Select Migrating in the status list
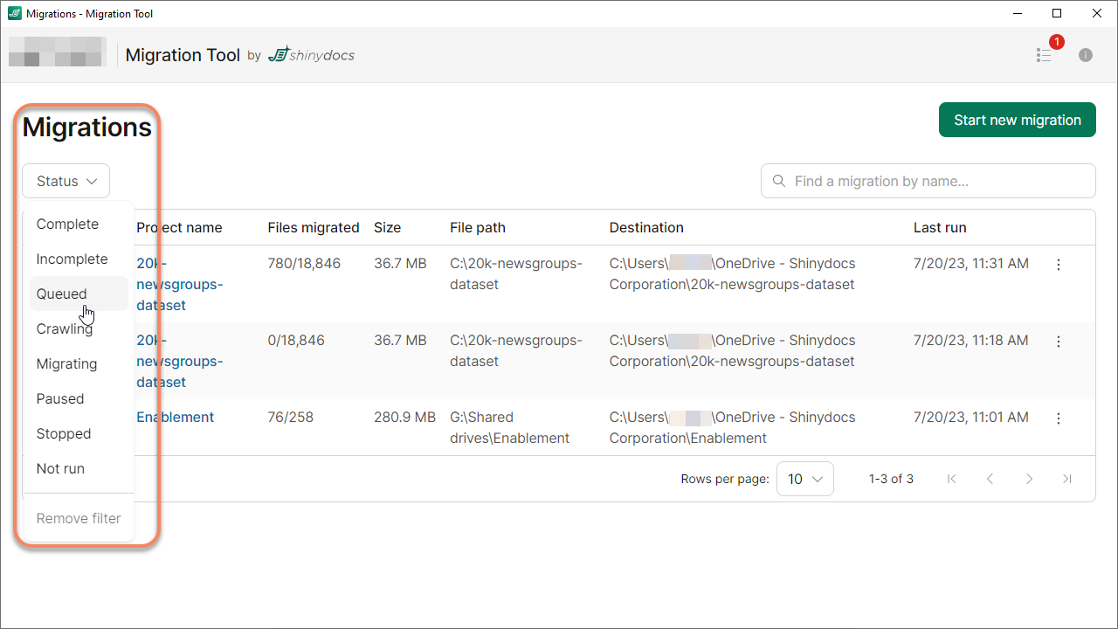The image size is (1118, 629). (x=66, y=364)
